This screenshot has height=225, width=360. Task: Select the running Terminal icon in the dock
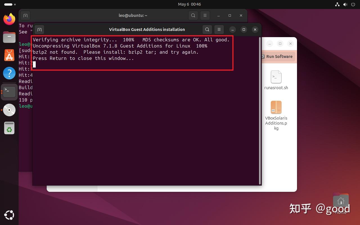(9, 91)
